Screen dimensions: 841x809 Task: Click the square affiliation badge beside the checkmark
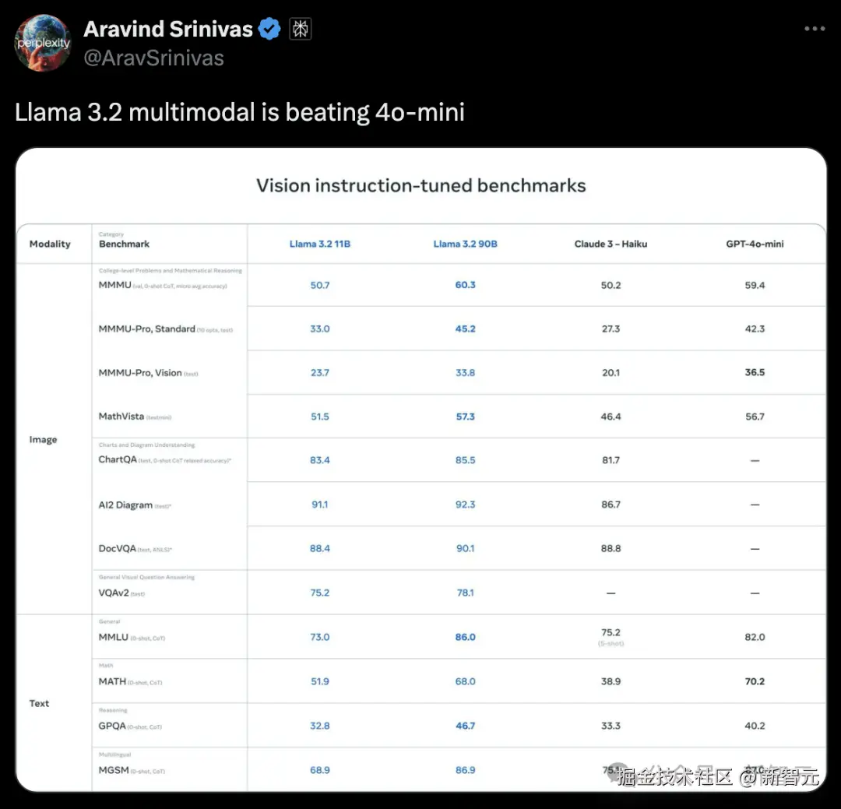pos(301,30)
